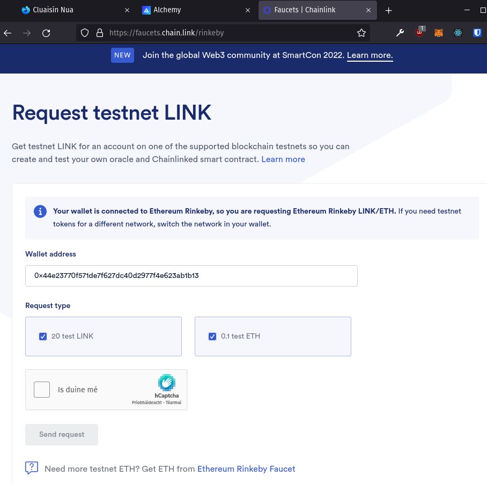The width and height of the screenshot is (487, 483).
Task: Click the NEW badge in banner
Action: tap(122, 55)
